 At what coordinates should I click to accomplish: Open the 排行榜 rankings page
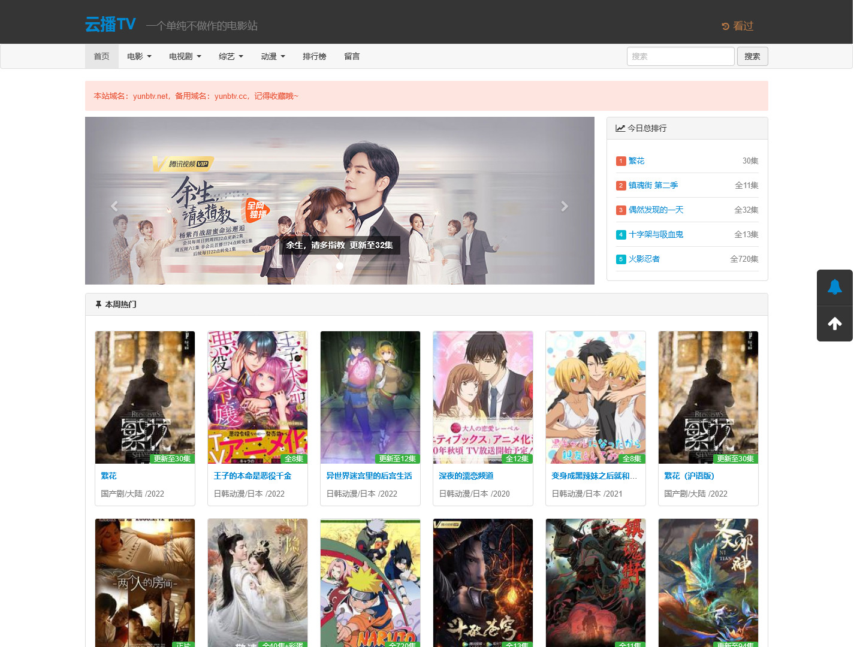[x=315, y=56]
